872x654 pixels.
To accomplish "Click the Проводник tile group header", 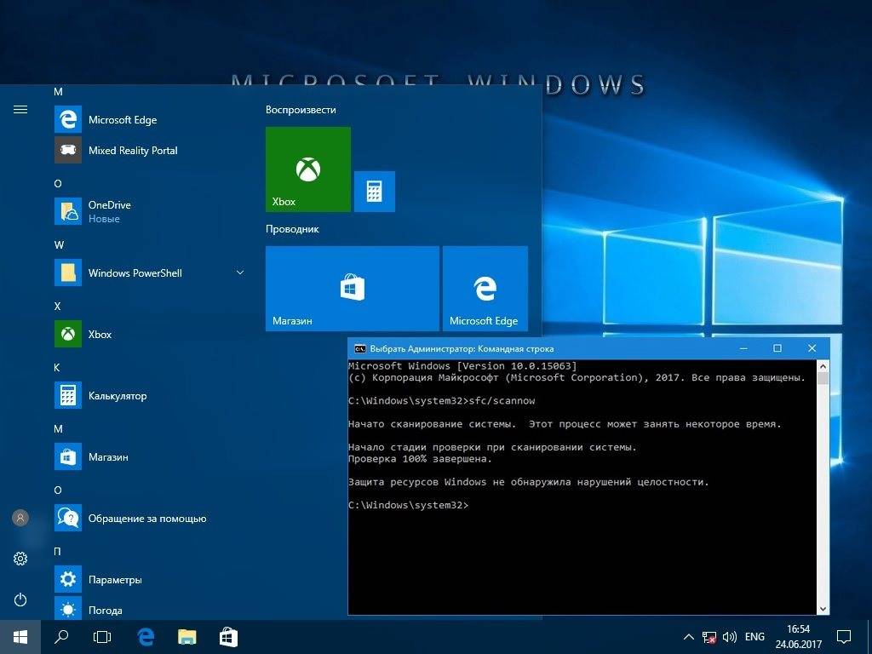I will [x=293, y=229].
